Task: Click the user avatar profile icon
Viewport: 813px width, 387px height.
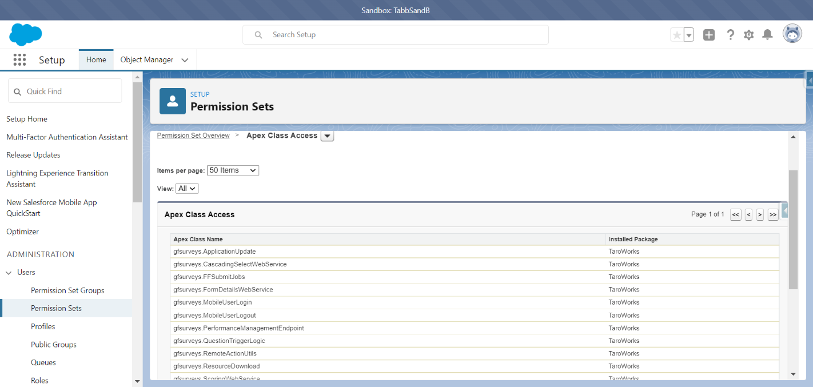Action: pos(792,34)
